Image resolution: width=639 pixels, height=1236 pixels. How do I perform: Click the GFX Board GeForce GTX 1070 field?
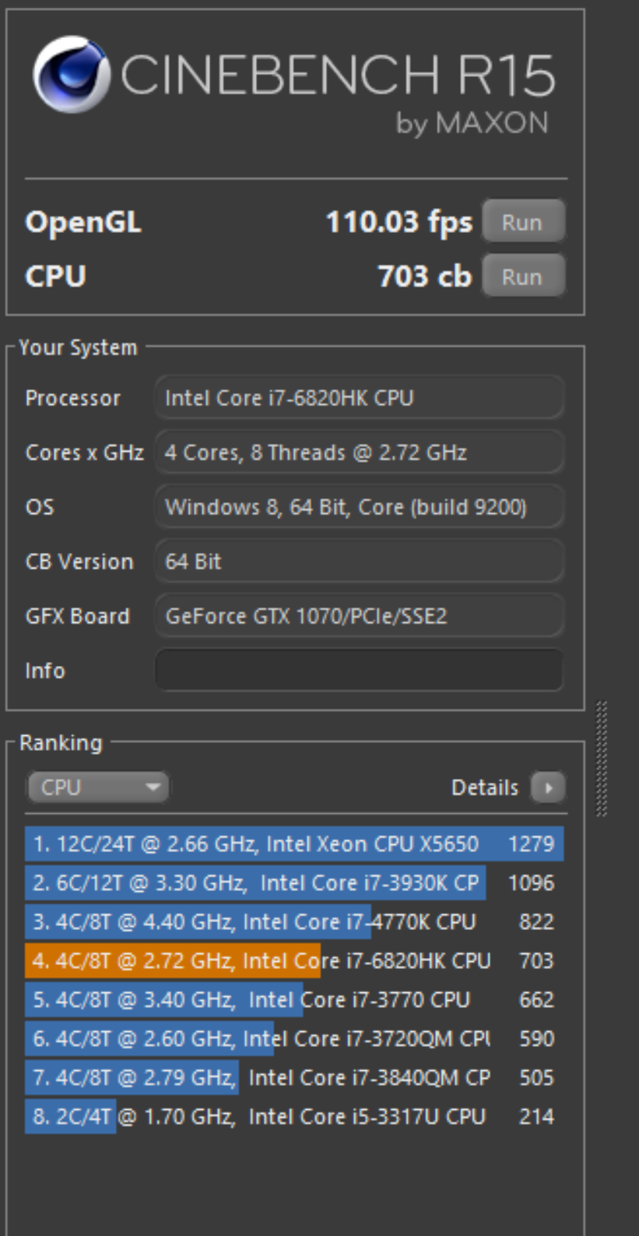pyautogui.click(x=359, y=616)
